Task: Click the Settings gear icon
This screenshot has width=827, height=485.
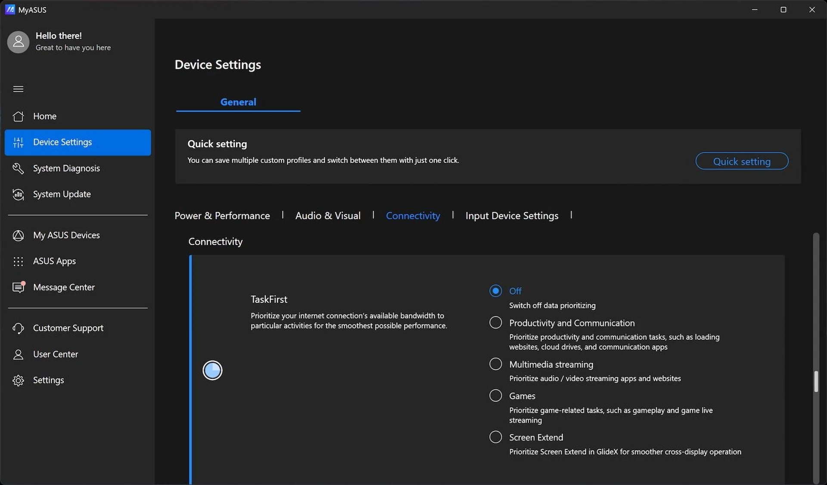Action: coord(18,380)
